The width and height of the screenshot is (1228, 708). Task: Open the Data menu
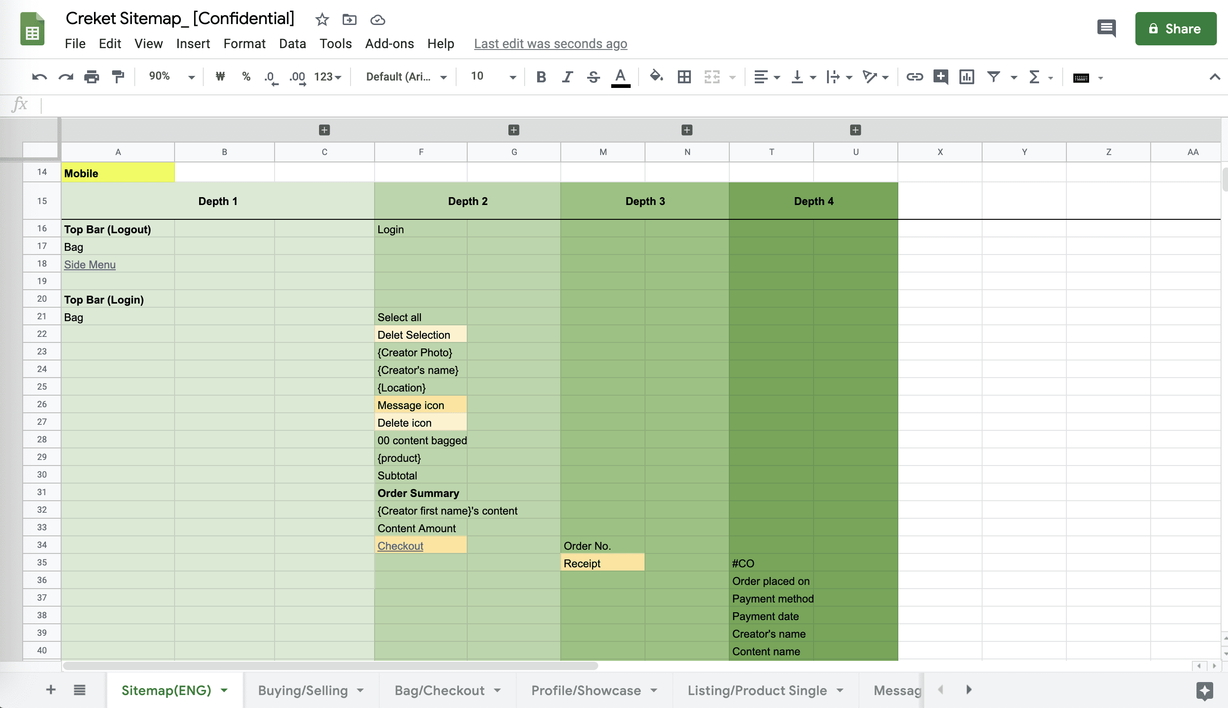pyautogui.click(x=292, y=44)
